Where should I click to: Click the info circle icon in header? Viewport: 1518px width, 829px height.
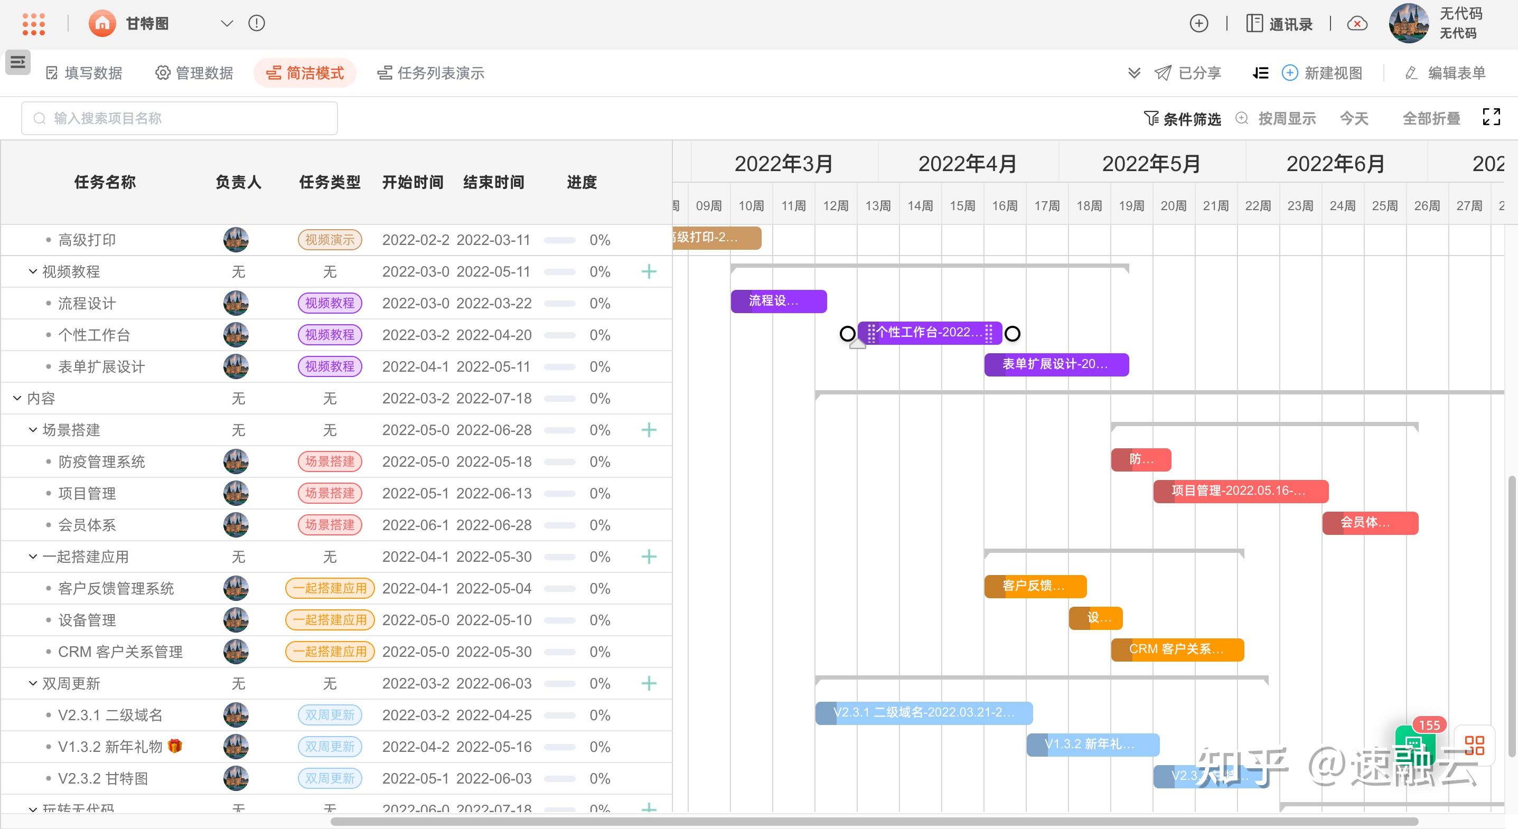tap(257, 24)
